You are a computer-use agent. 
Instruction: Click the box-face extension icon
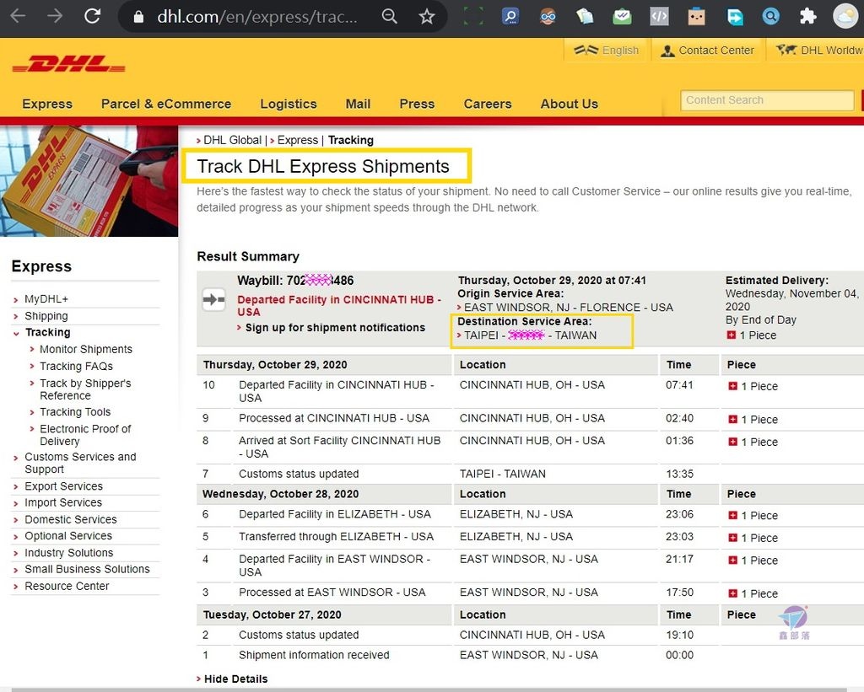coord(696,17)
